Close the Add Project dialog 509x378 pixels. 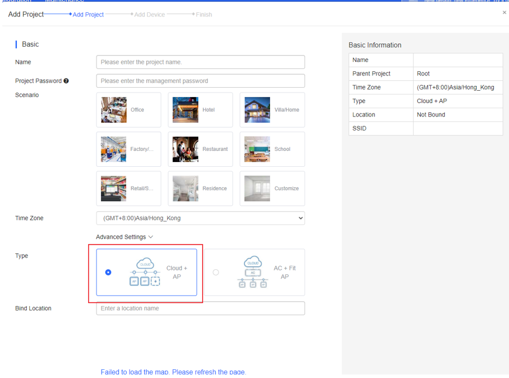pyautogui.click(x=504, y=12)
